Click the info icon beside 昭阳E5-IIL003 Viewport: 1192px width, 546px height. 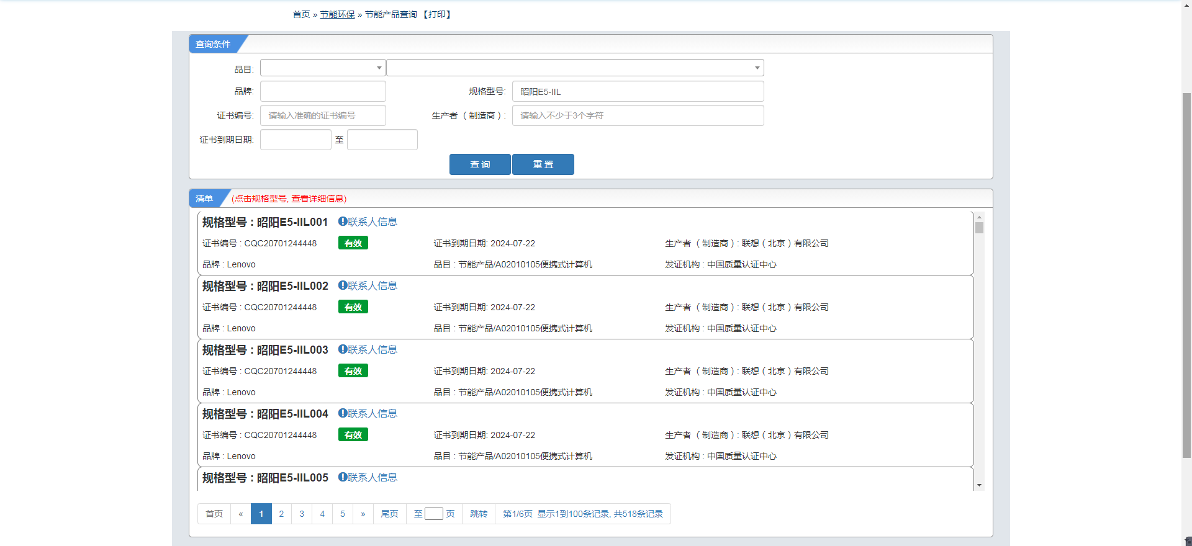point(342,349)
